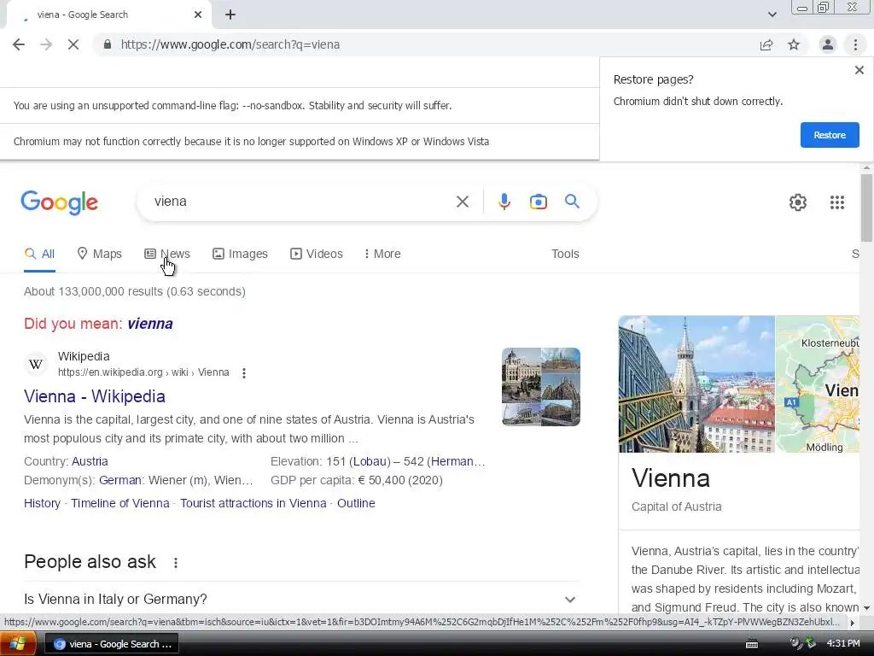
Task: Open Wikipedia result options three dots
Action: 243,373
